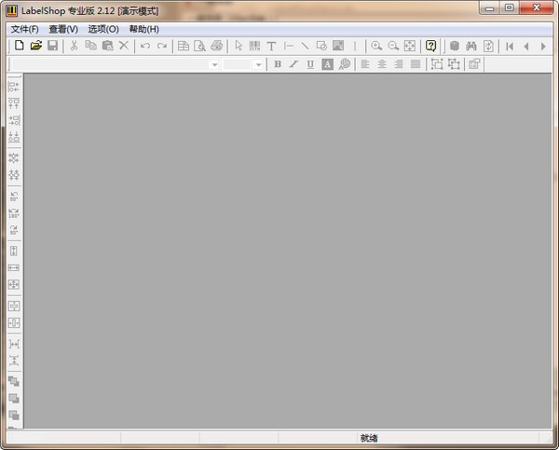Go to the previous record
Viewport: 559px width, 450px height.
[x=526, y=46]
